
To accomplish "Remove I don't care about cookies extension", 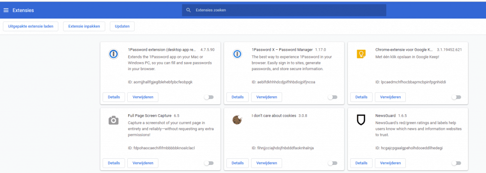I will click(267, 163).
